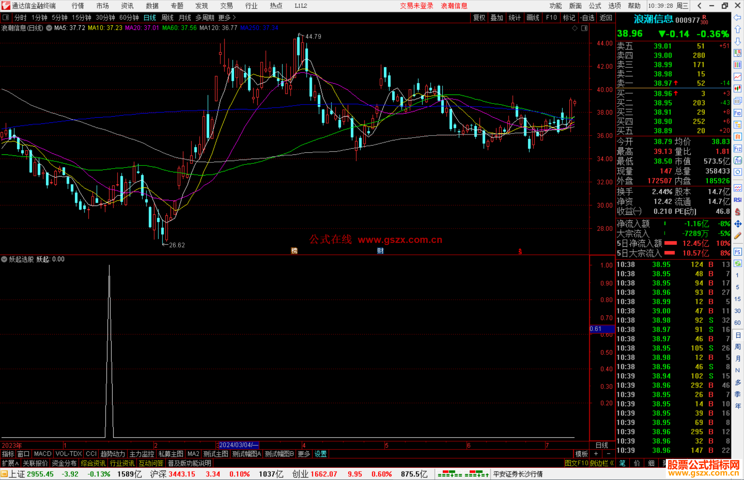Click the blue left arrow back icon
This screenshot has height=480, width=744.
tap(737, 18)
